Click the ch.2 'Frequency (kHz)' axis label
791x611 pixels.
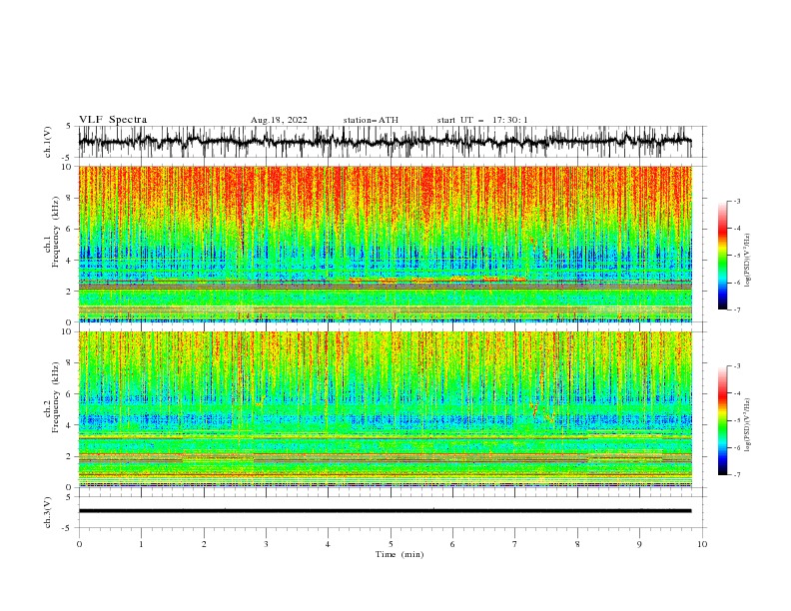(56, 396)
